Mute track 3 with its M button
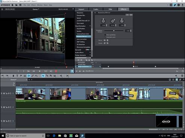Viewport: 185px width, 138px height. pyautogui.click(x=4, y=121)
